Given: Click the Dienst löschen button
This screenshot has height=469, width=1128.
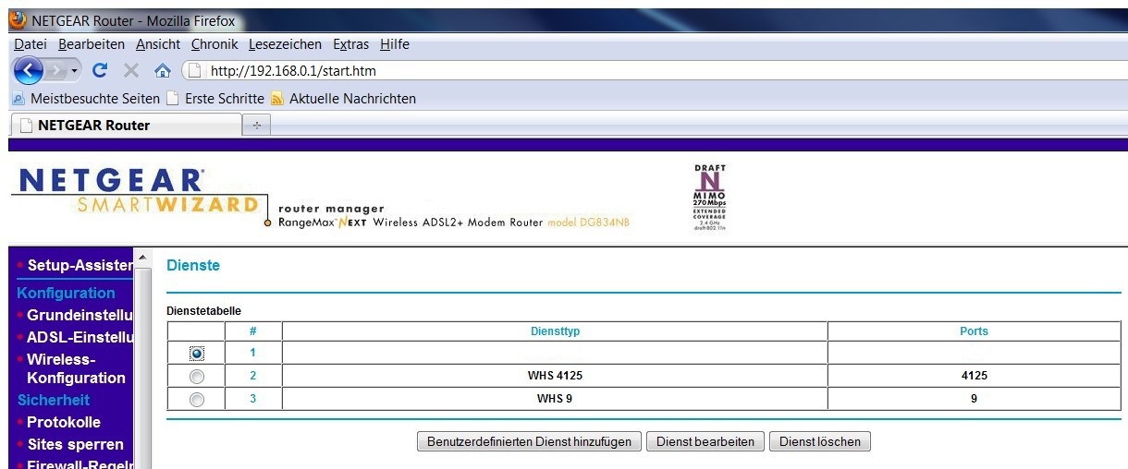Looking at the screenshot, I should (820, 441).
